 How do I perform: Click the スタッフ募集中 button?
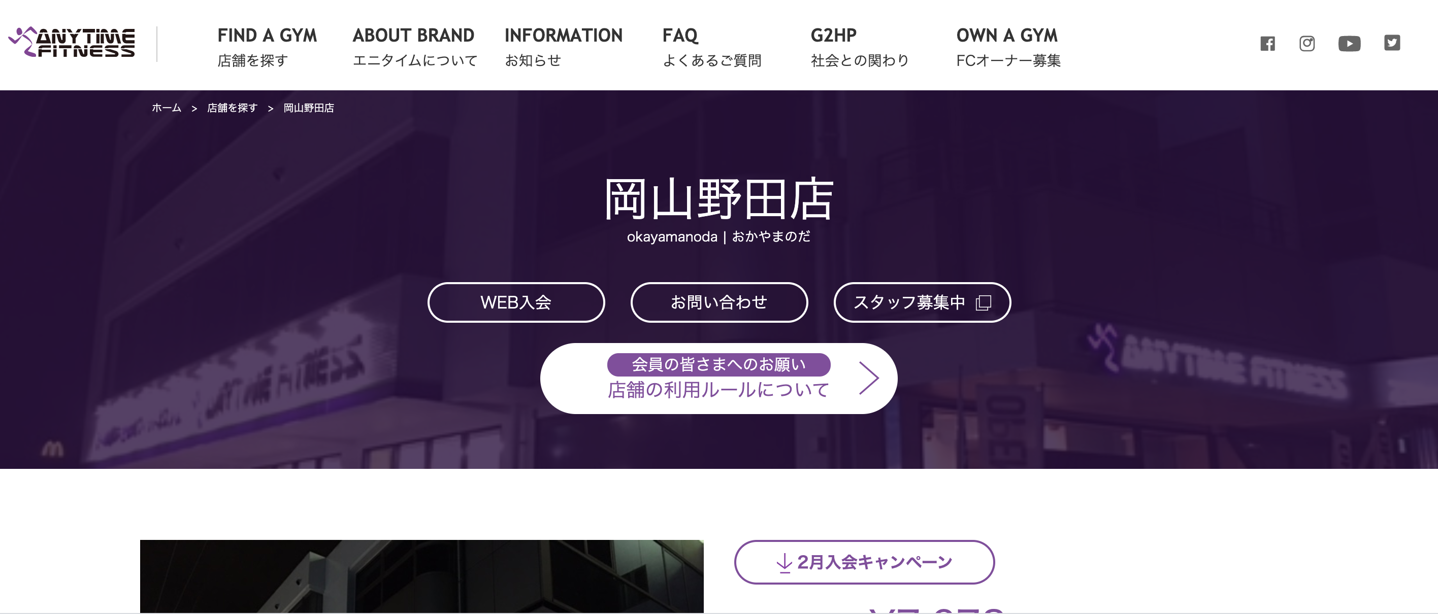pos(922,302)
